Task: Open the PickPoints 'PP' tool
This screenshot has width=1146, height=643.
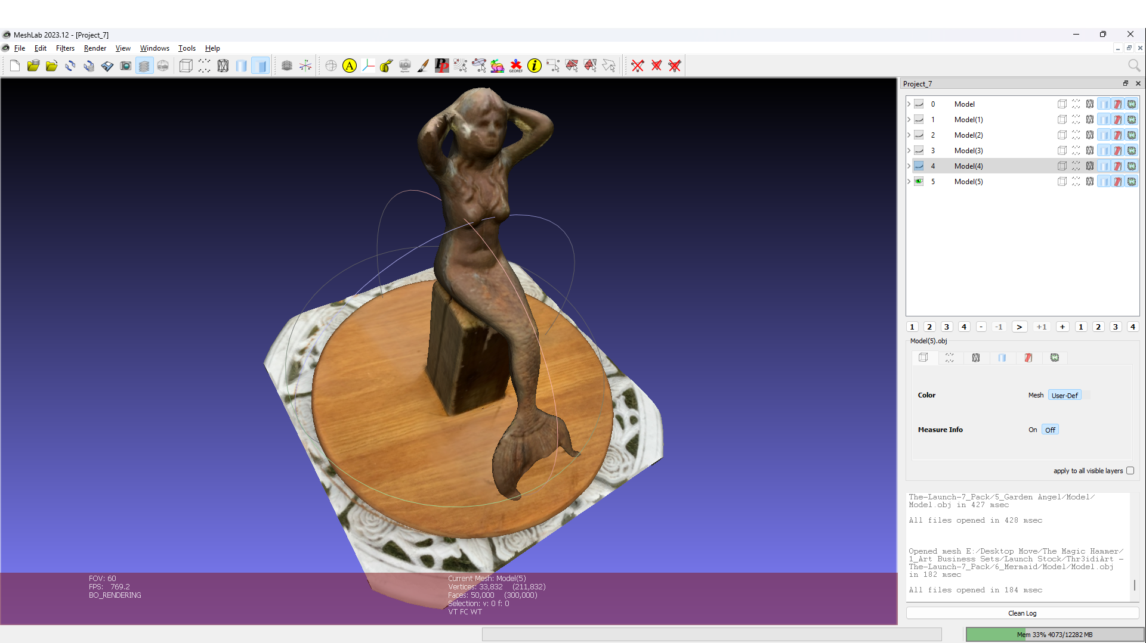Action: tap(441, 66)
